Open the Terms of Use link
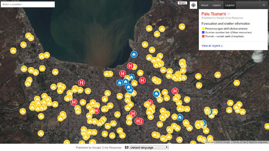The width and height of the screenshot is (269, 151). [x=239, y=142]
